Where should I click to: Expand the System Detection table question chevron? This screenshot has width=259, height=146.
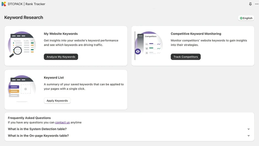249,129
